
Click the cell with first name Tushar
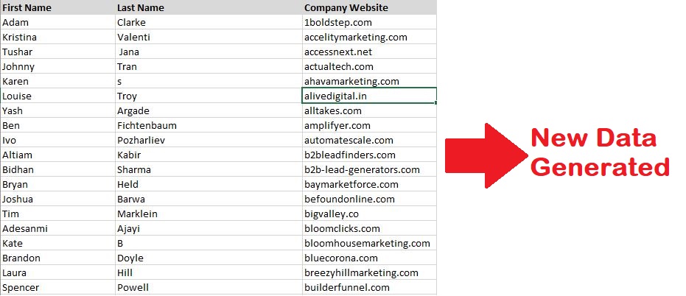[x=57, y=52]
